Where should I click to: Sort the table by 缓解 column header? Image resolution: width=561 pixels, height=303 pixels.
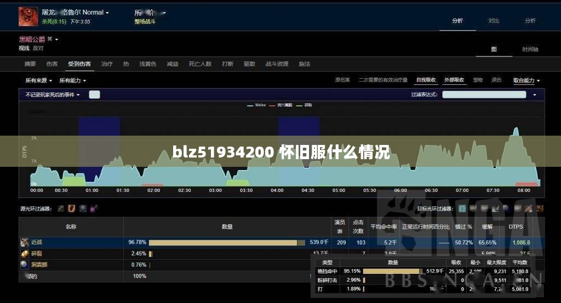487,226
